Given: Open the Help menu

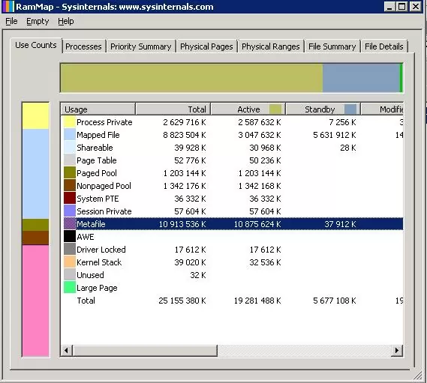Looking at the screenshot, I should coord(65,21).
